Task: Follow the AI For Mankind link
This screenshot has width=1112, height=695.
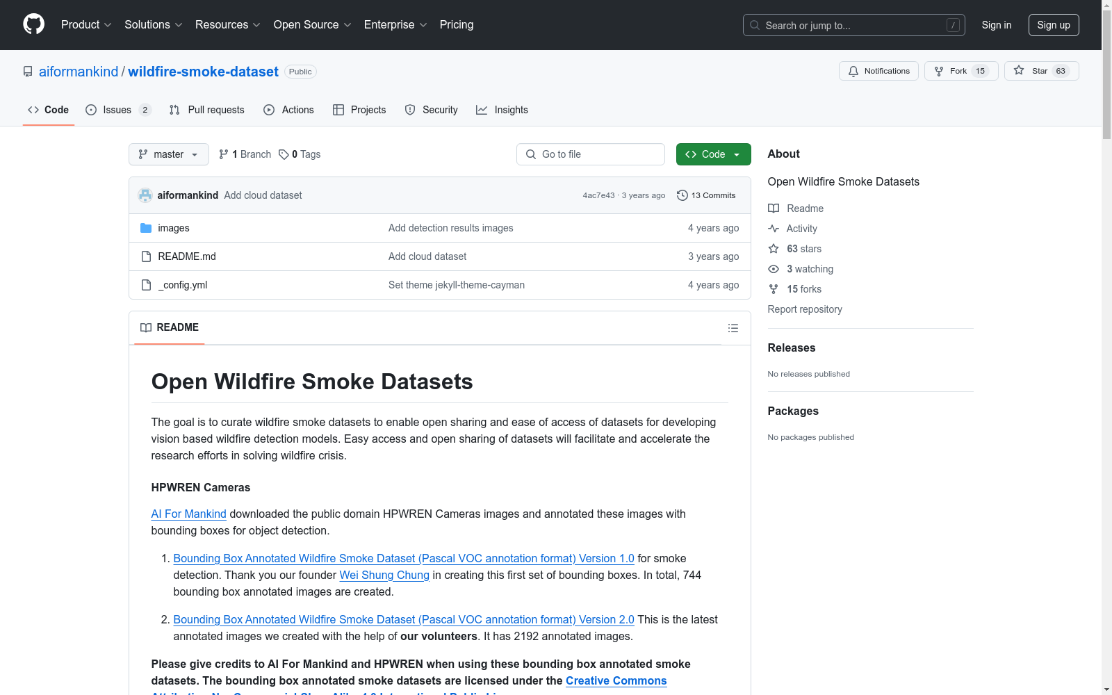Action: pyautogui.click(x=189, y=514)
